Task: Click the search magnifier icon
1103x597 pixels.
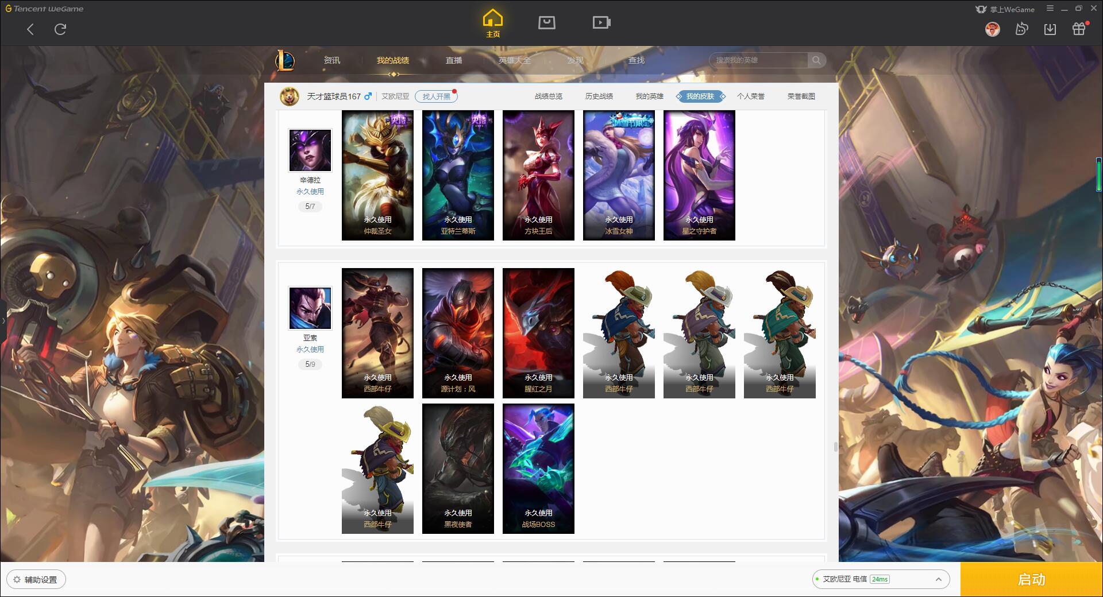Action: coord(816,60)
